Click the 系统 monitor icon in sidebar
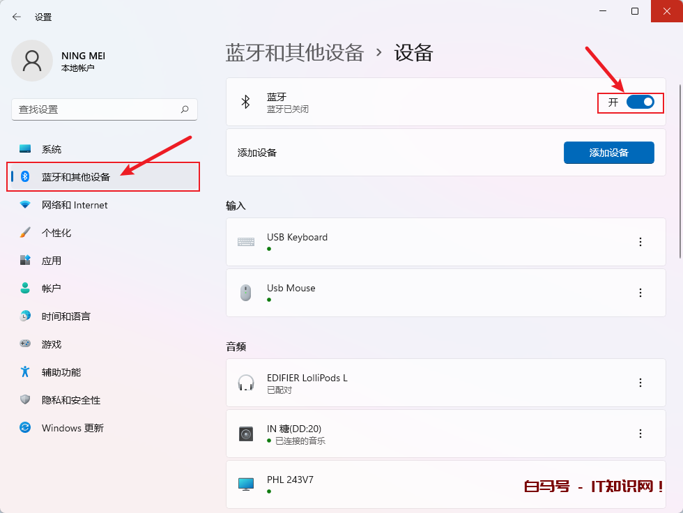The height and width of the screenshot is (513, 683). coord(25,149)
